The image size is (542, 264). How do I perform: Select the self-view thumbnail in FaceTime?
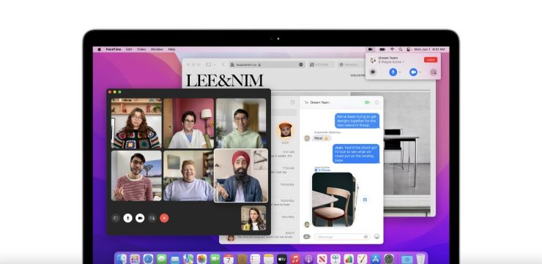point(253,218)
